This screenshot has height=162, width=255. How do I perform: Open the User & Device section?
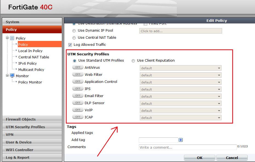point(32,142)
